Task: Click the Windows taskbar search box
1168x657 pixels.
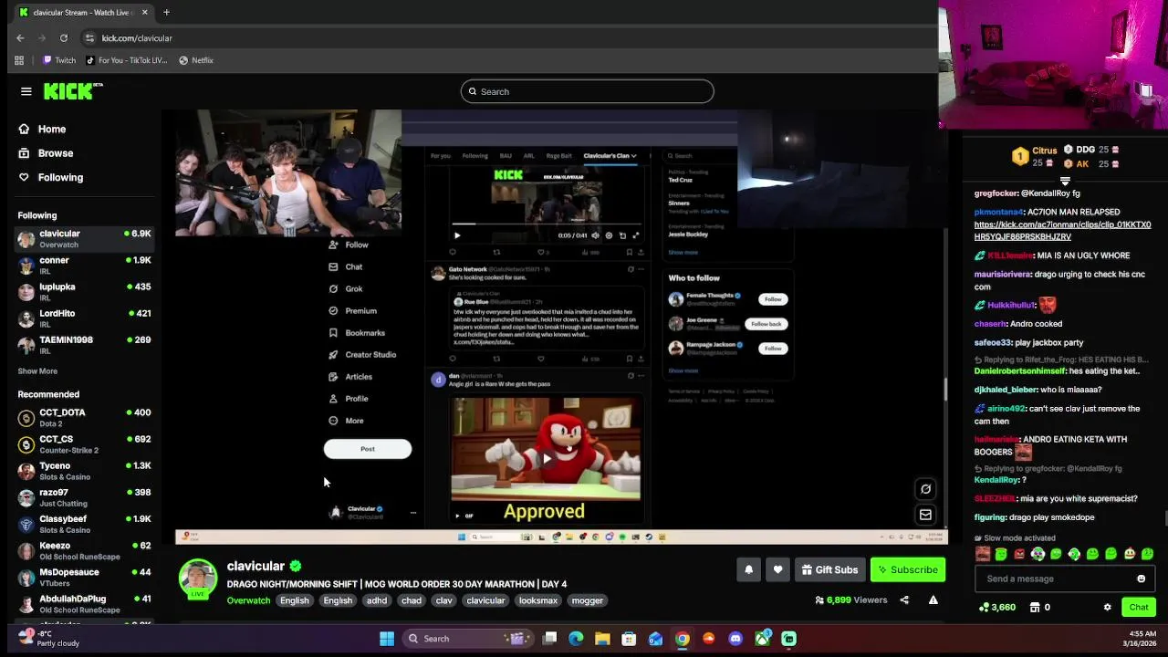Action: tap(466, 639)
